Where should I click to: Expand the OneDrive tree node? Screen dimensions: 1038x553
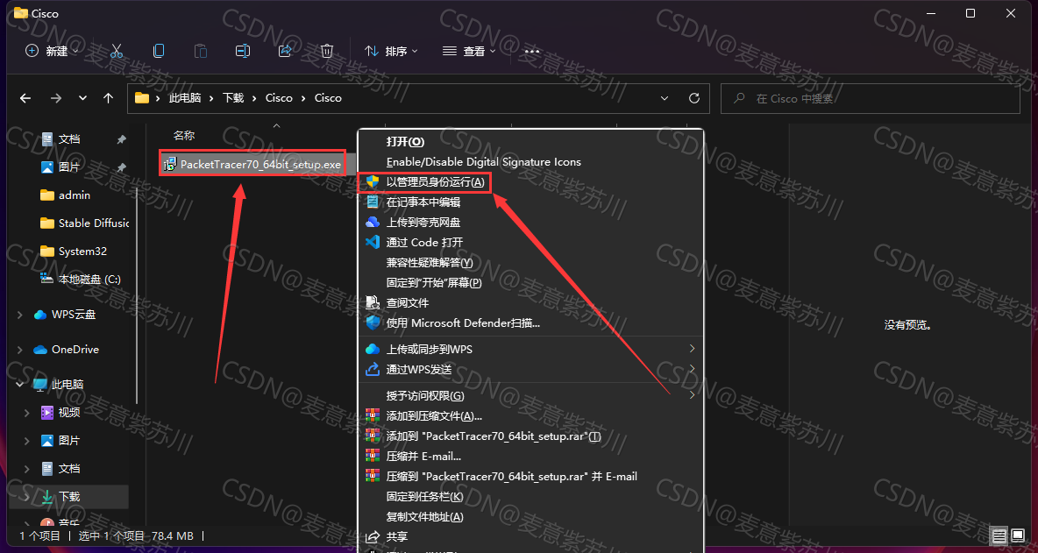click(x=19, y=350)
